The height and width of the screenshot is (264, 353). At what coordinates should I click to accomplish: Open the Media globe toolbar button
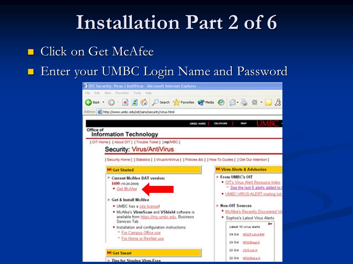coord(206,102)
